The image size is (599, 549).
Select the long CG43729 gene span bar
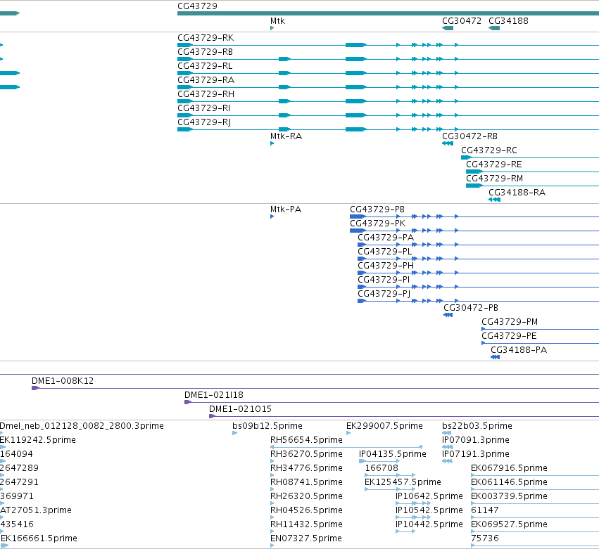click(388, 14)
